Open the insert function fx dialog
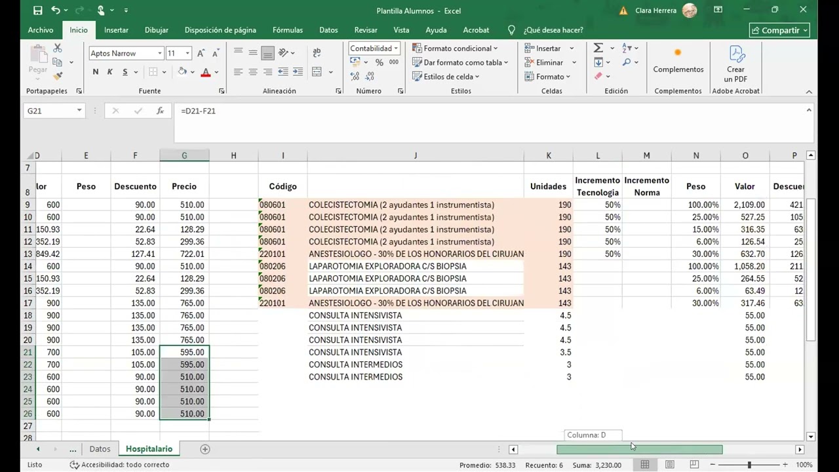The width and height of the screenshot is (839, 472). point(160,111)
